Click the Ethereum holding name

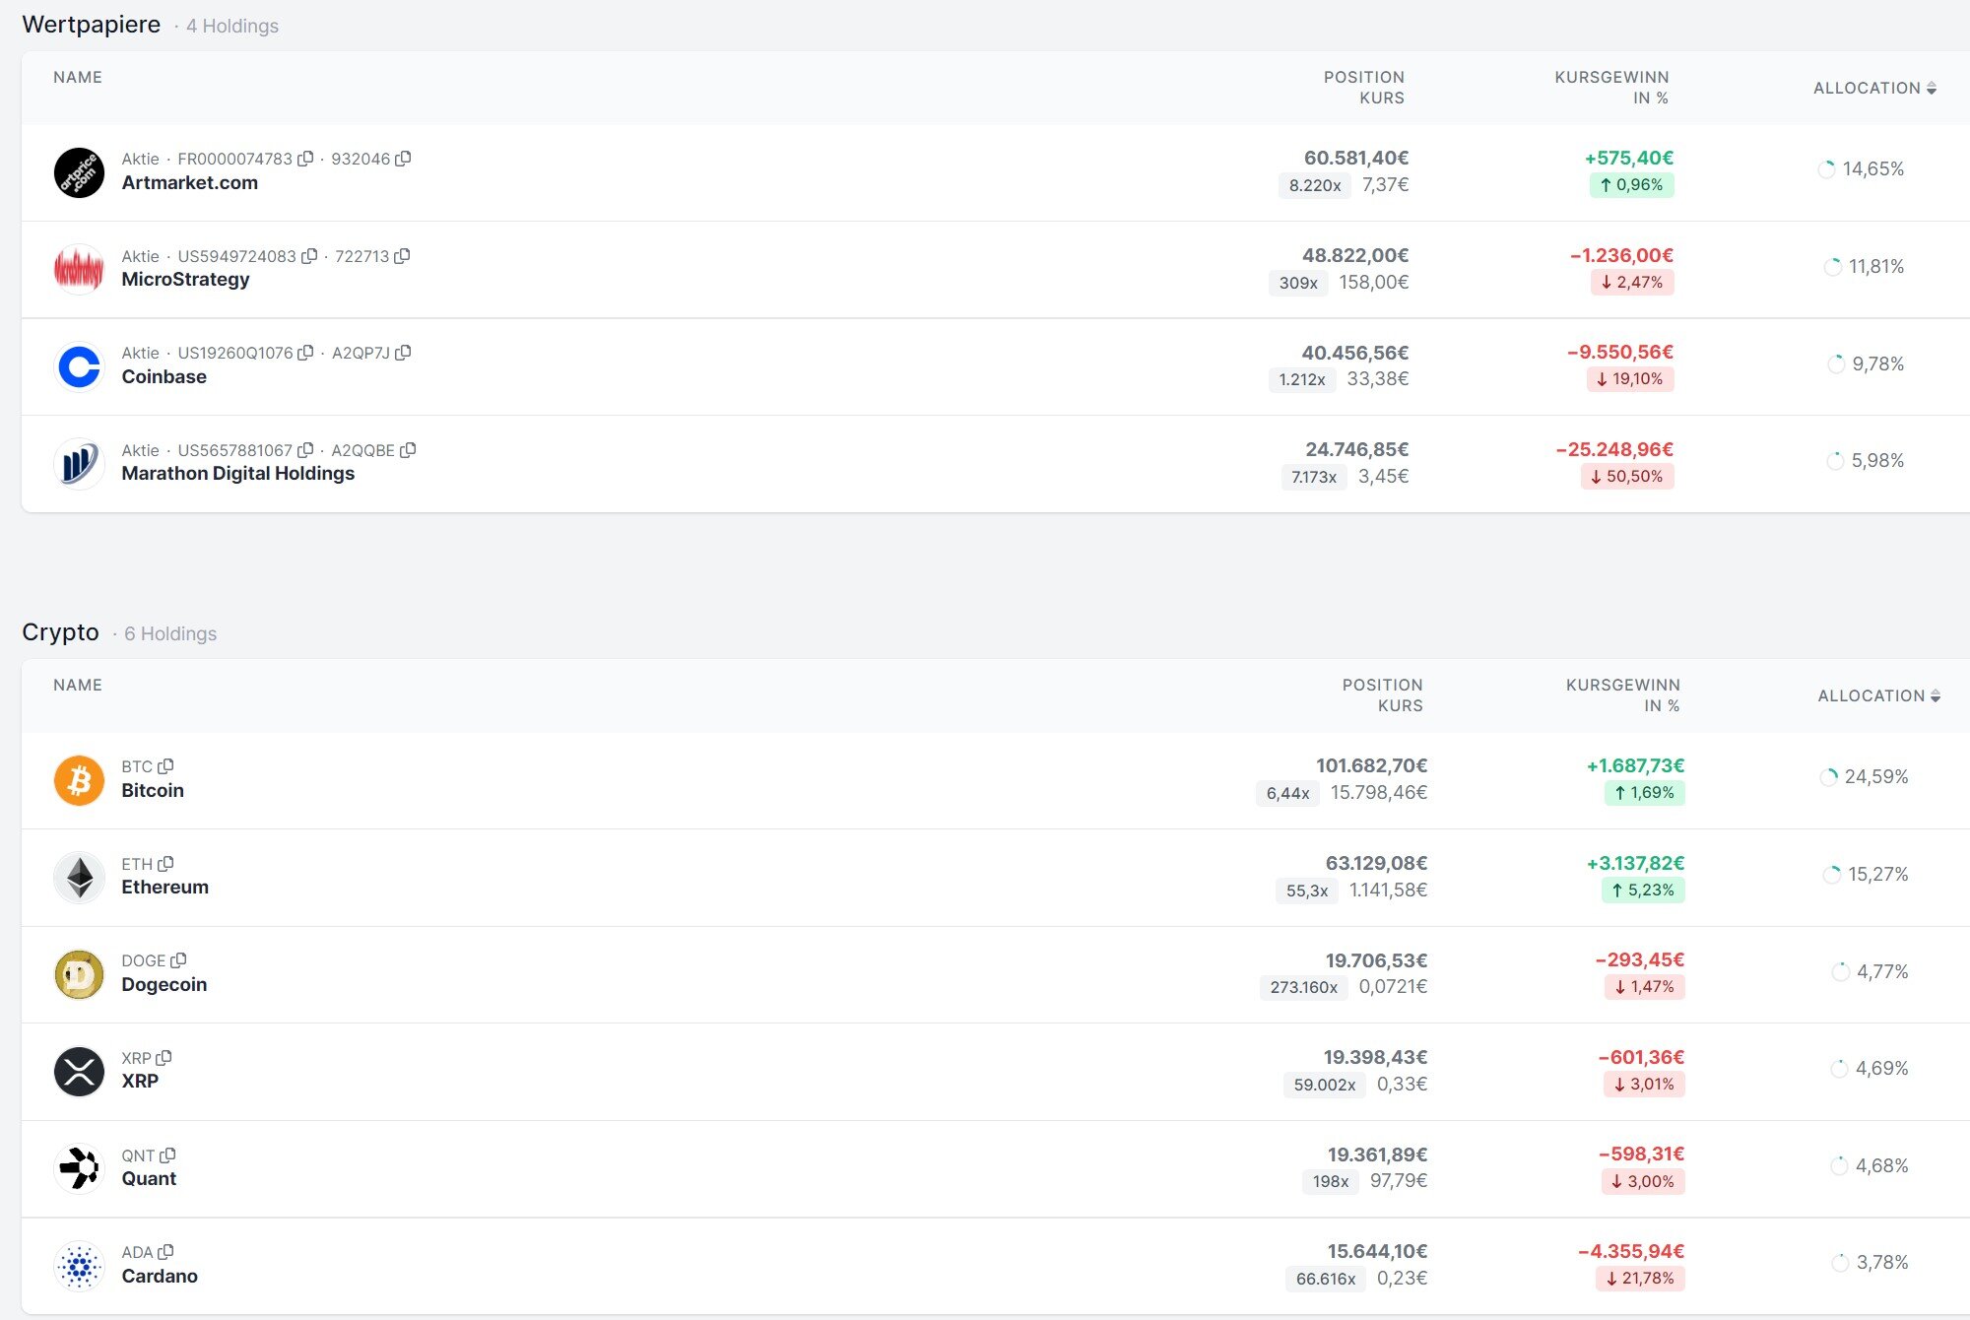(x=164, y=888)
